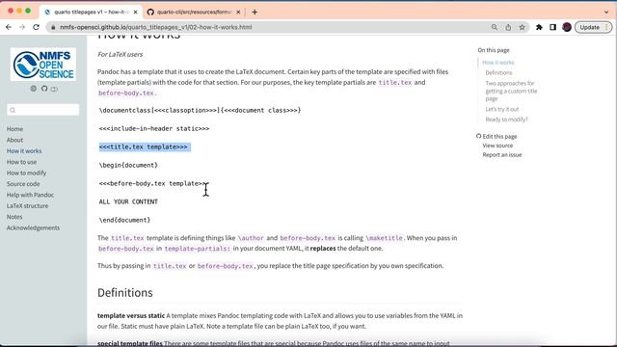Open the profile avatar in the toolbar
617x347 pixels.
(567, 27)
